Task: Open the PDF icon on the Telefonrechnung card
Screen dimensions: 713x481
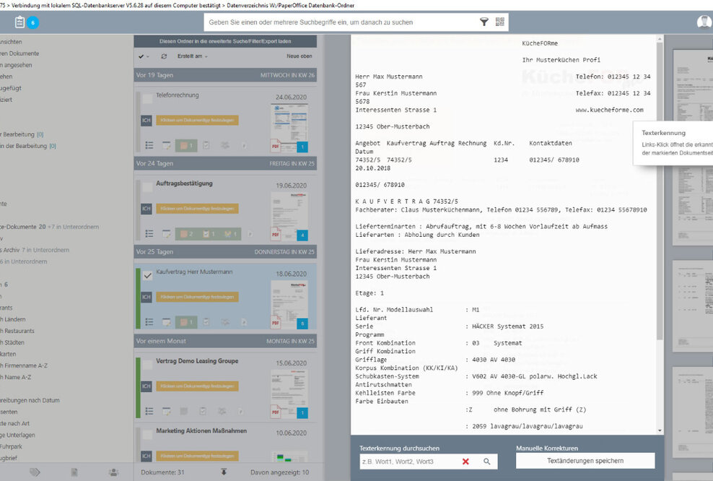Action: click(x=275, y=147)
